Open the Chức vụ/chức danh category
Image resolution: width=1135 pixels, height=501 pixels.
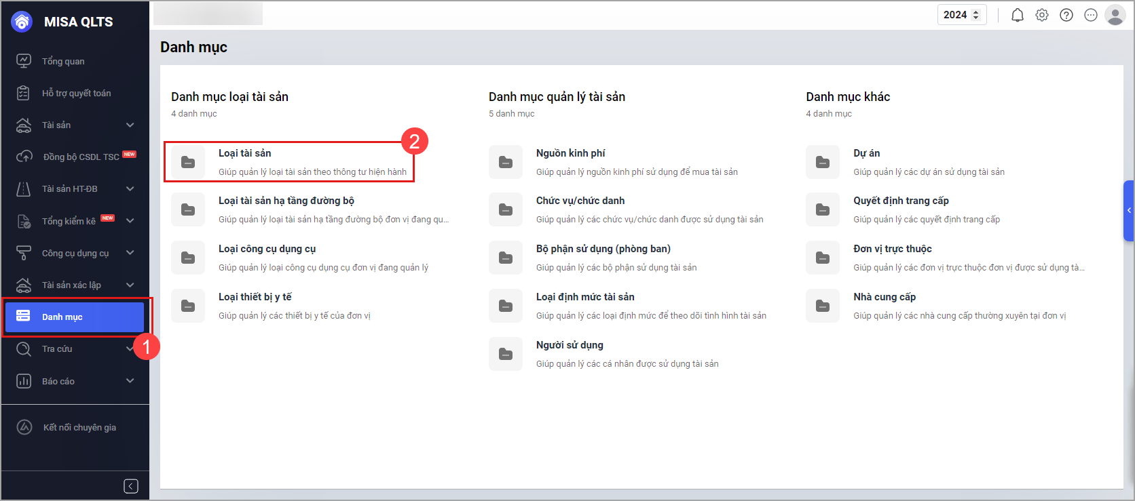627,209
